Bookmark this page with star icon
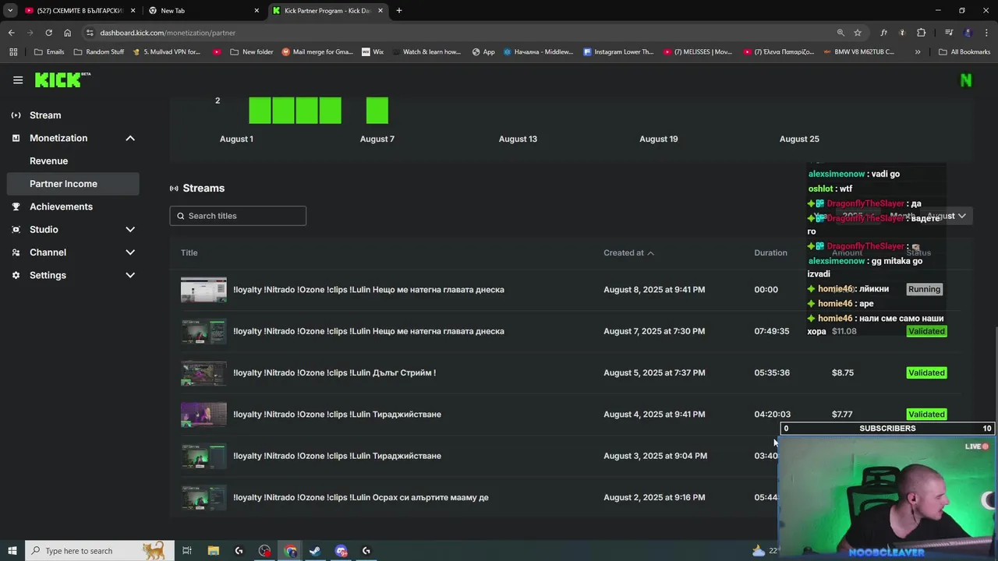The image size is (998, 561). coord(858,33)
